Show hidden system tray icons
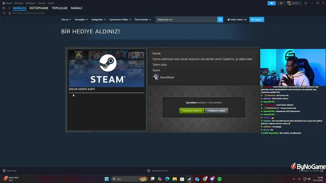The height and width of the screenshot is (183, 326). pyautogui.click(x=294, y=179)
